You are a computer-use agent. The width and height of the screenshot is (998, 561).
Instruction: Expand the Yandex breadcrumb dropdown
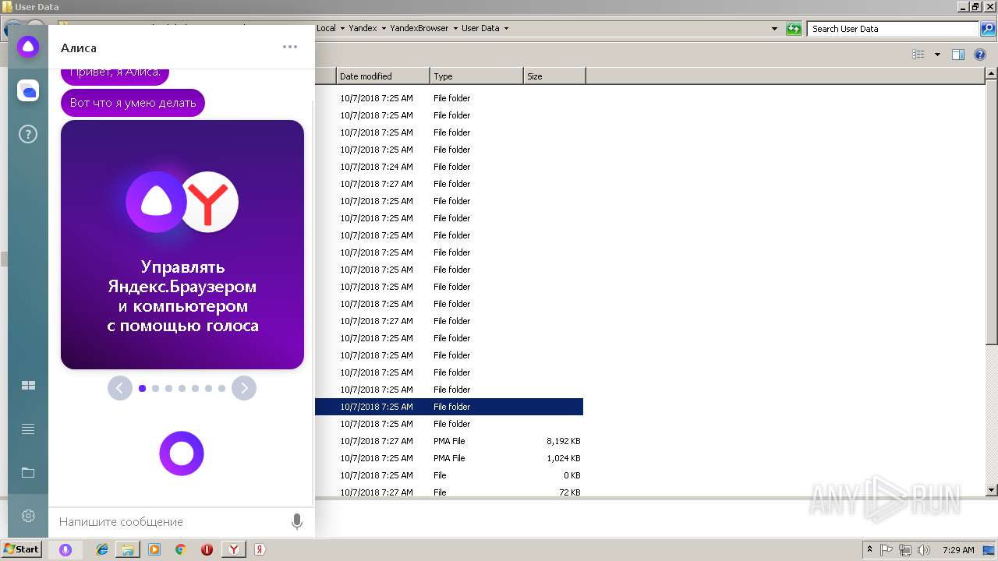(x=384, y=28)
